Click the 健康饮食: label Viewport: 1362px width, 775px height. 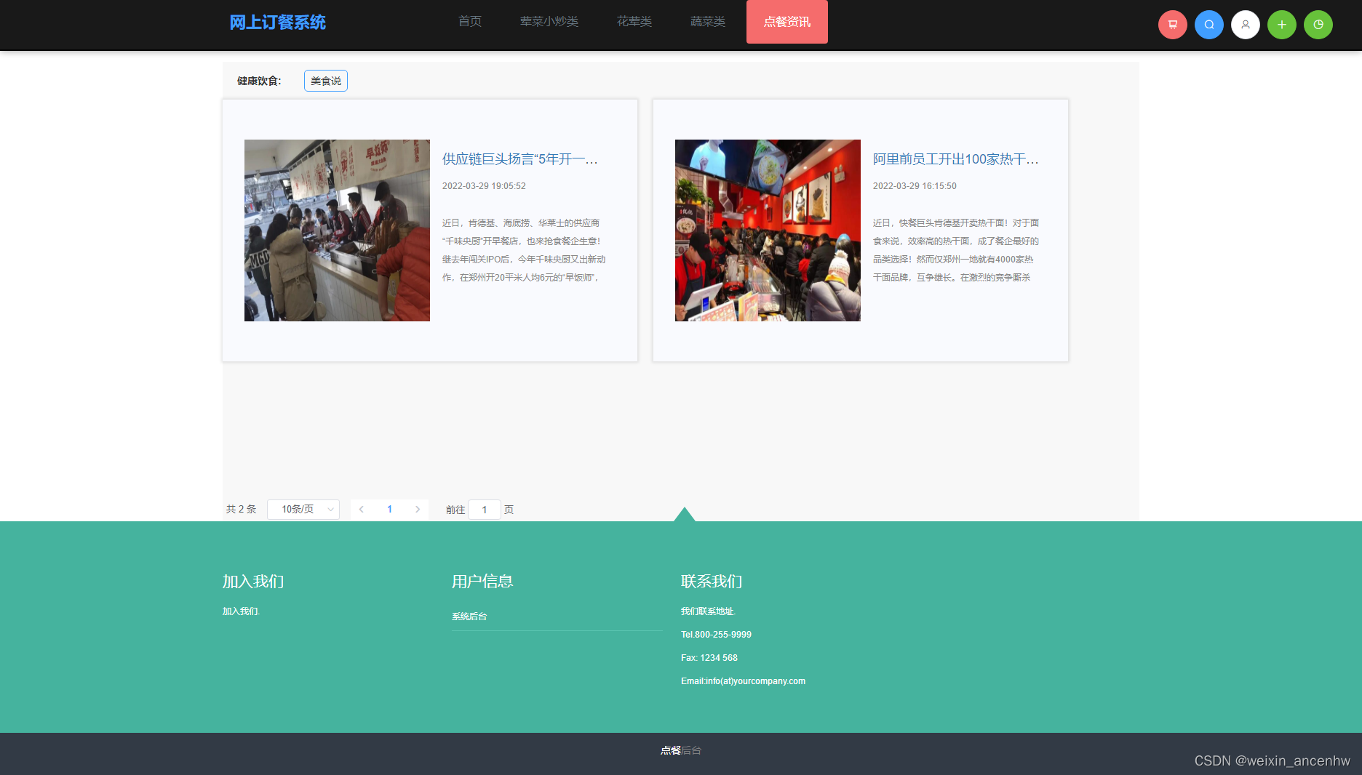click(259, 81)
